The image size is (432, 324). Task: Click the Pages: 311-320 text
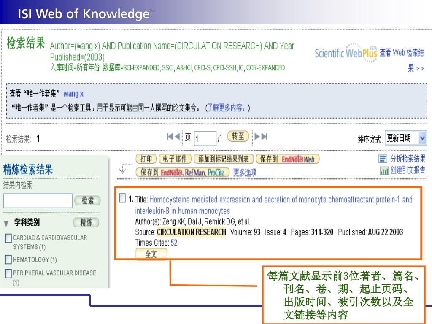pos(312,232)
